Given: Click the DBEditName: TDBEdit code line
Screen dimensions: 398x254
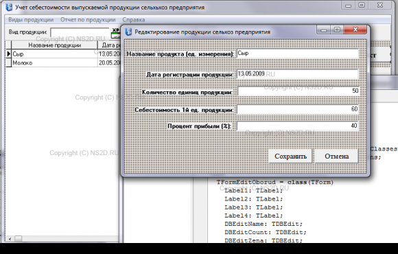Looking at the screenshot, I should pos(264,224).
